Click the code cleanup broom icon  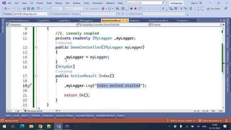pyautogui.click(x=57, y=111)
